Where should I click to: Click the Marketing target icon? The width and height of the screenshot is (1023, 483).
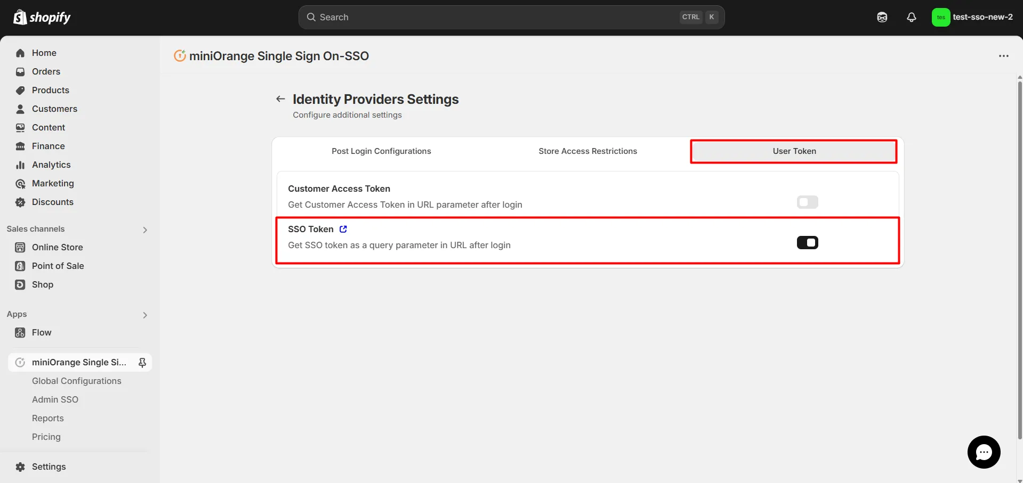coord(20,184)
